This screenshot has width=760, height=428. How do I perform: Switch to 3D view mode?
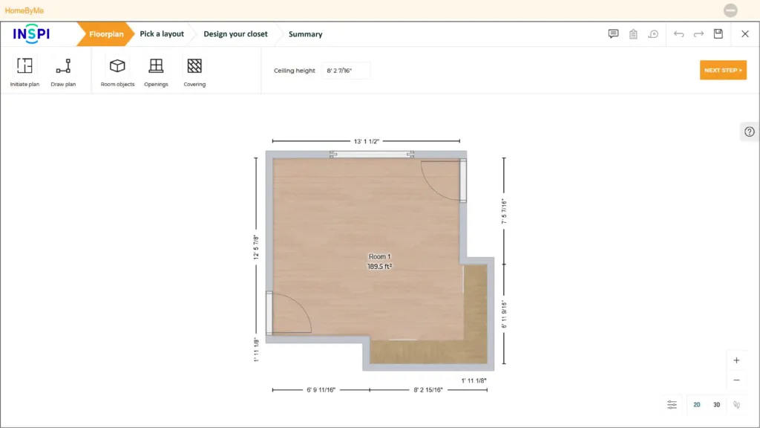[716, 404]
